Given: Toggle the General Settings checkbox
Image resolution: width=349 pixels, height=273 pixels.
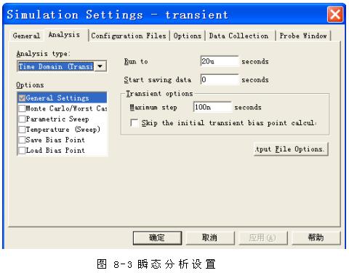Looking at the screenshot, I should [x=22, y=98].
